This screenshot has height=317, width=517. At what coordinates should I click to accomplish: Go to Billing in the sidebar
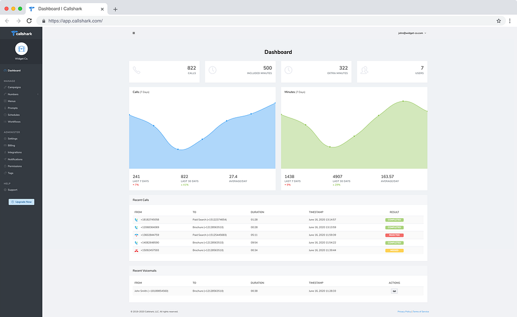pos(11,145)
